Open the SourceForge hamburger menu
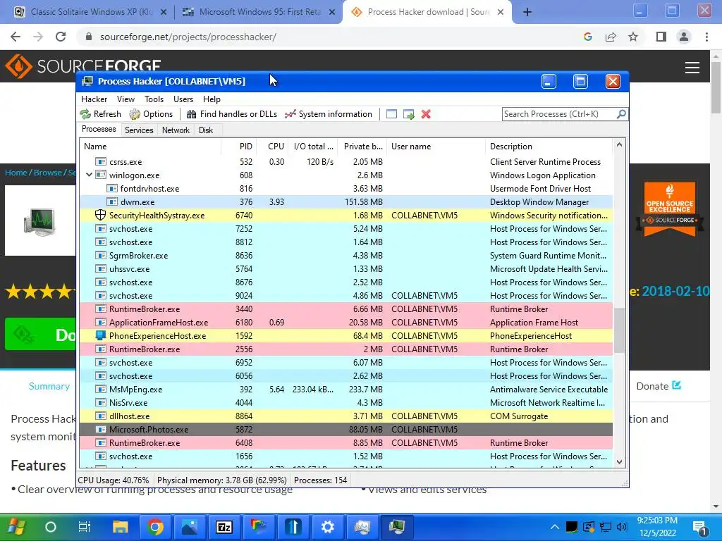The height and width of the screenshot is (541, 722). click(692, 68)
